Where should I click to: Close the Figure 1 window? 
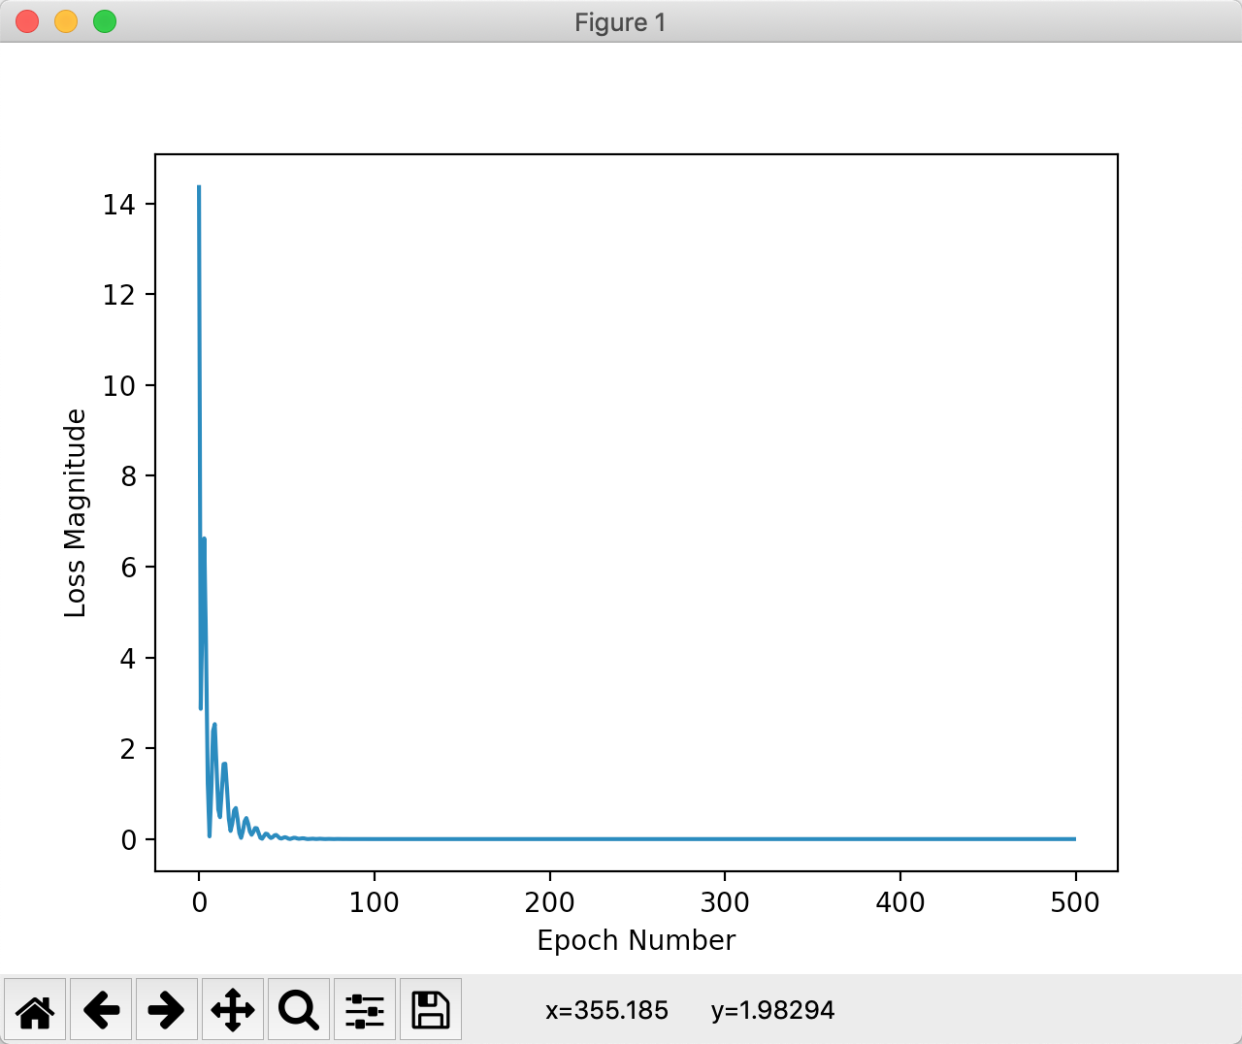[x=27, y=21]
